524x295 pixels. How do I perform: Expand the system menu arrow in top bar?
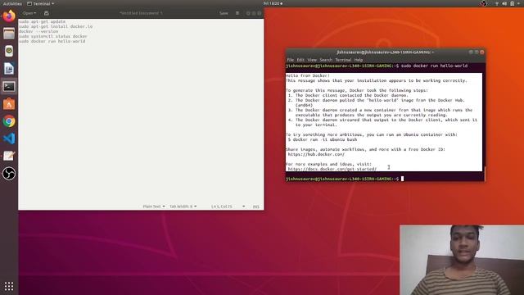[519, 3]
